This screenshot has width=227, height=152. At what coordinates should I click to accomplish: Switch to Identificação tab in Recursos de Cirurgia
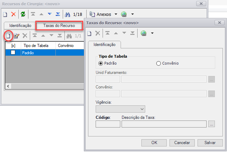coord(20,26)
